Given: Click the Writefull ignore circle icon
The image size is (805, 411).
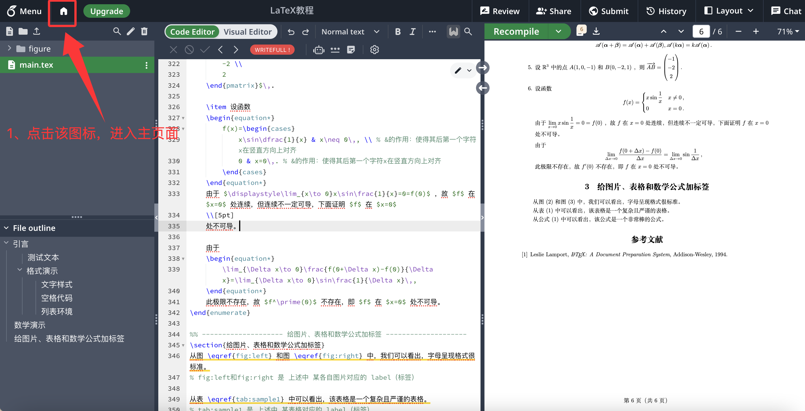Looking at the screenshot, I should pyautogui.click(x=189, y=49).
